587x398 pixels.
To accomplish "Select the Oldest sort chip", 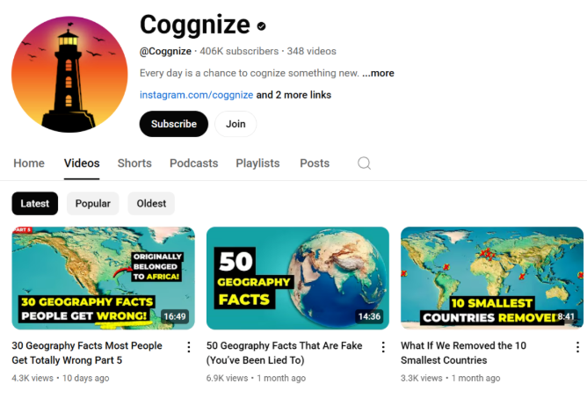I will click(151, 204).
